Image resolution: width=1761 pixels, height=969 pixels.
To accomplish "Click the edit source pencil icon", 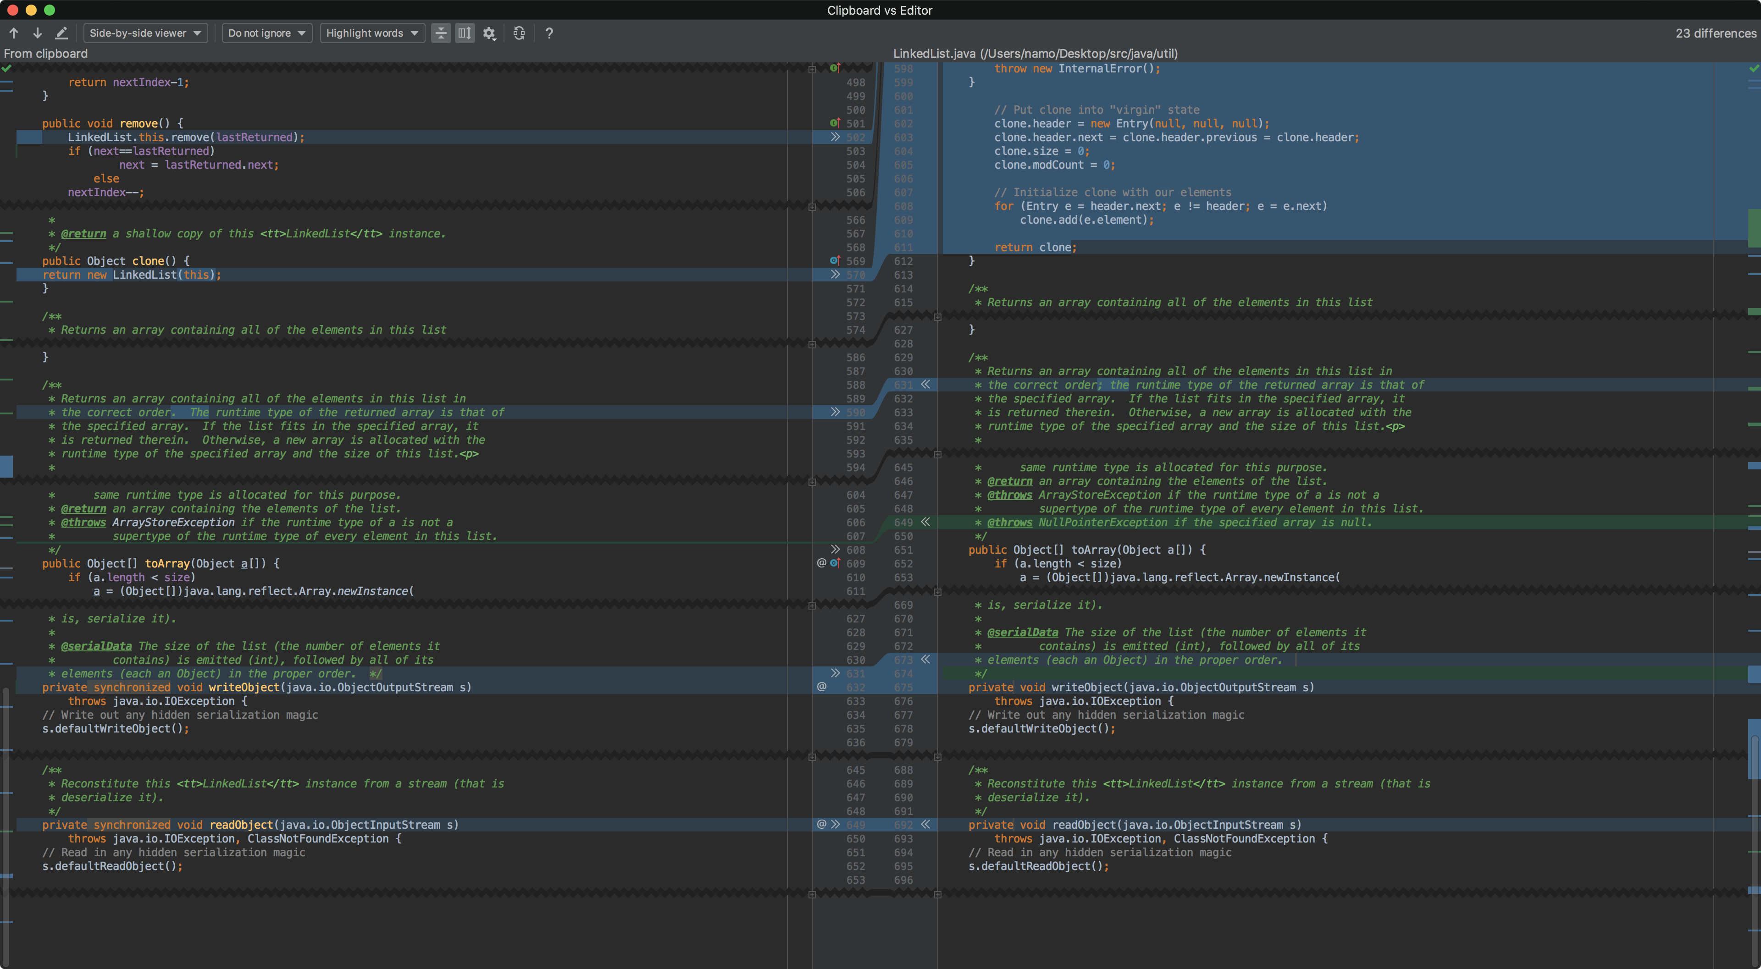I will tap(61, 33).
